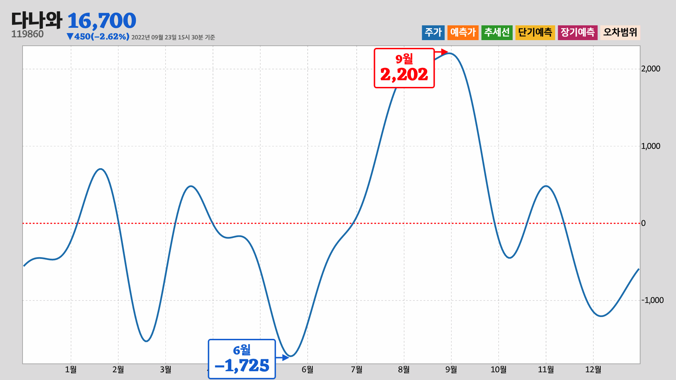Click the price change ▼450(-2.62%)

click(98, 37)
